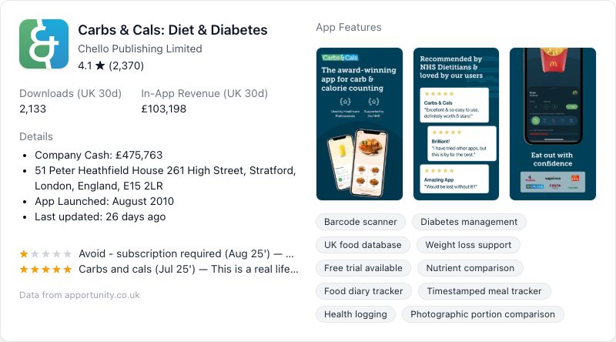The width and height of the screenshot is (616, 342).
Task: Open the 'Avoid - subscription required' review
Action: click(185, 253)
